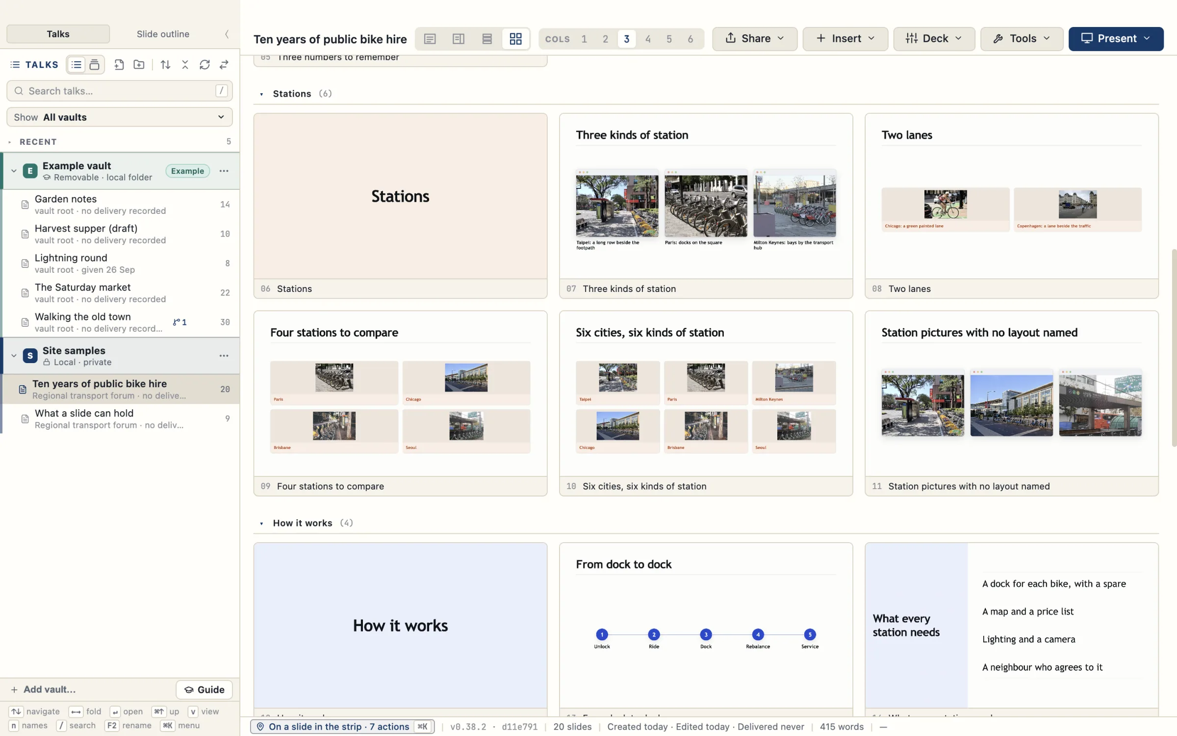Click the new folder icon
Screen dimensions: 1177x736
[139, 65]
